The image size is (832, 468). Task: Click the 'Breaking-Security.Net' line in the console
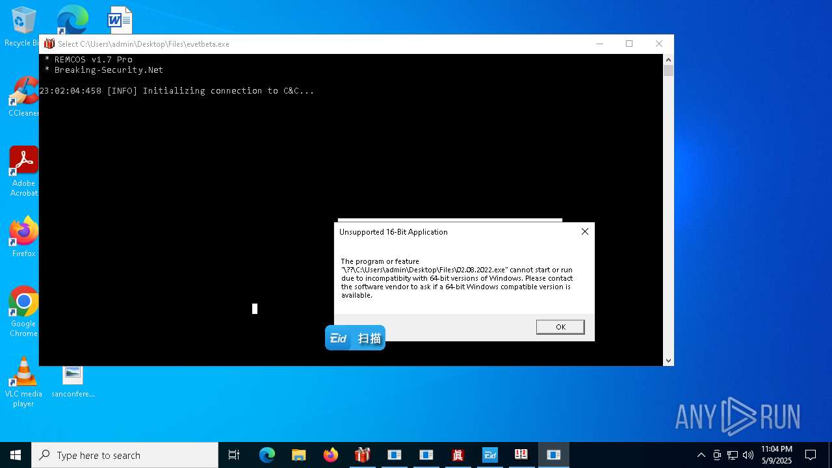click(104, 70)
